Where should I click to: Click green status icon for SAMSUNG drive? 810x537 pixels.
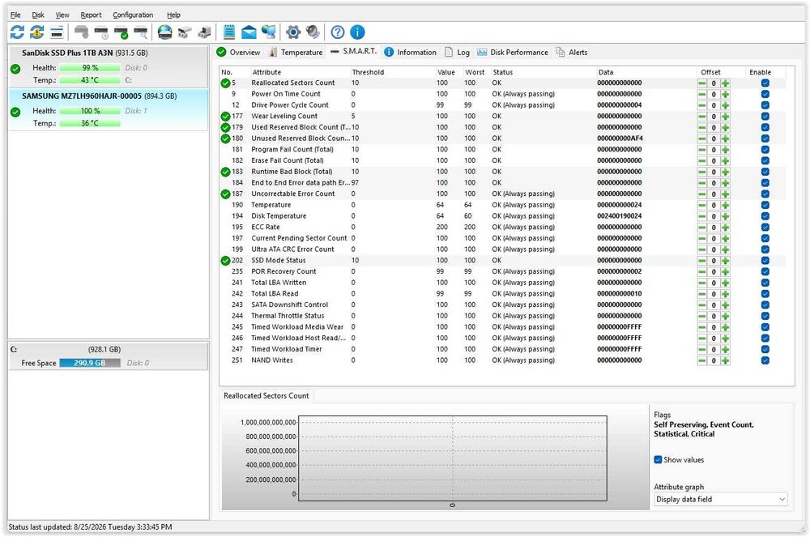pyautogui.click(x=15, y=112)
